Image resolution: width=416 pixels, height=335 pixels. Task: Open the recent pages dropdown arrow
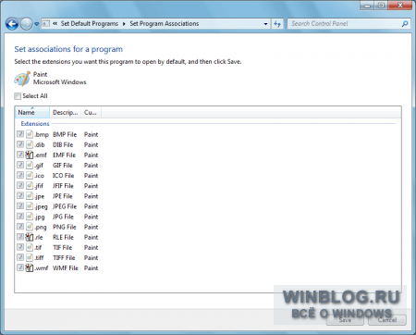(36, 24)
